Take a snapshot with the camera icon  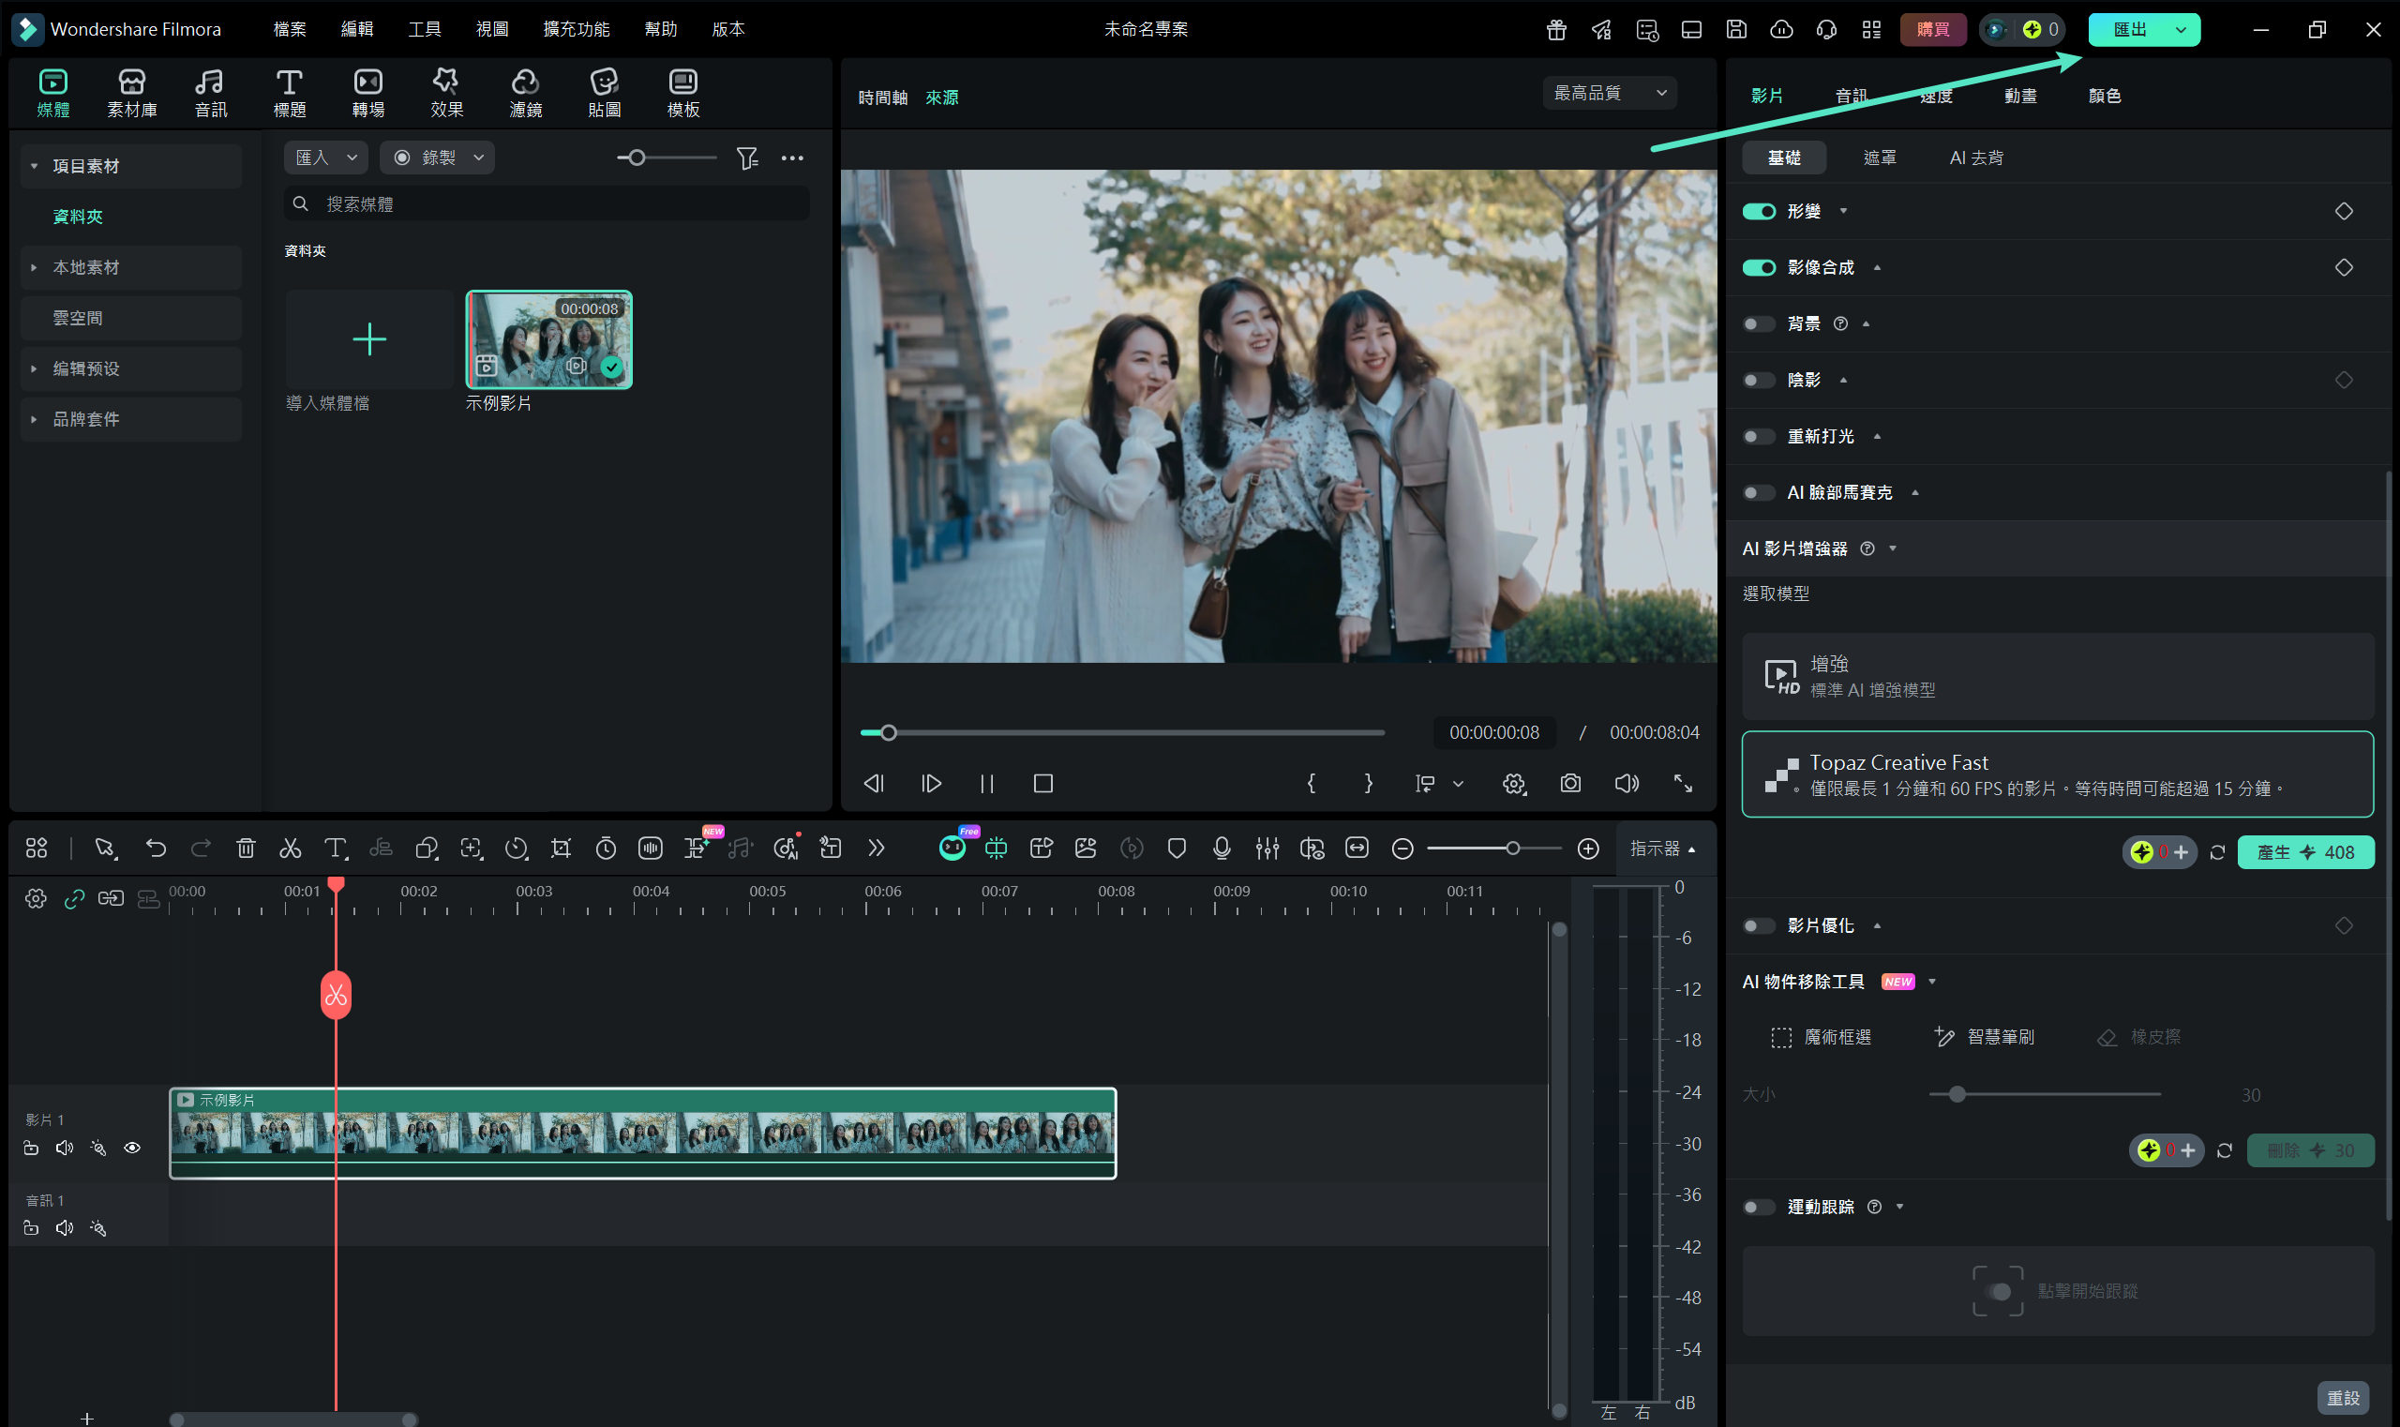(x=1570, y=784)
